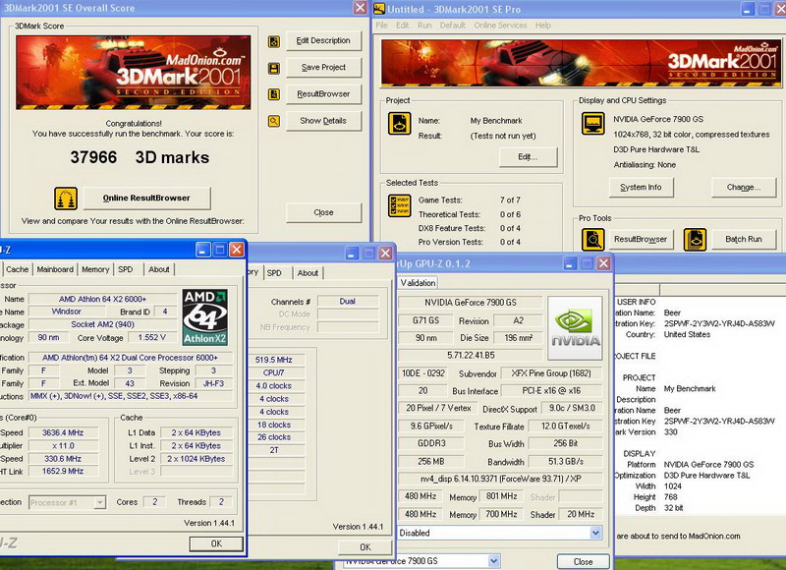
Task: Click the HT Link value 1652.9 MHz
Action: (63, 472)
